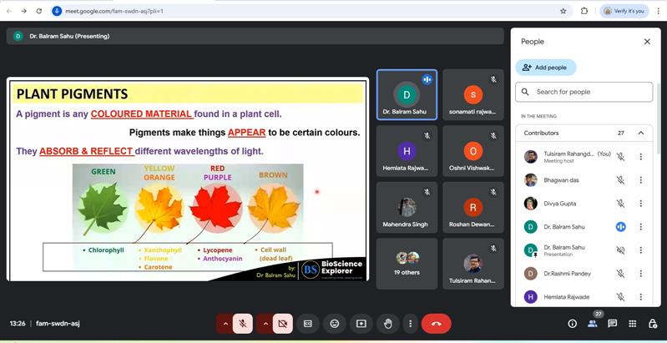
Task: Click muted mic icon for Hemlata Rajwade in list
Action: (x=620, y=296)
